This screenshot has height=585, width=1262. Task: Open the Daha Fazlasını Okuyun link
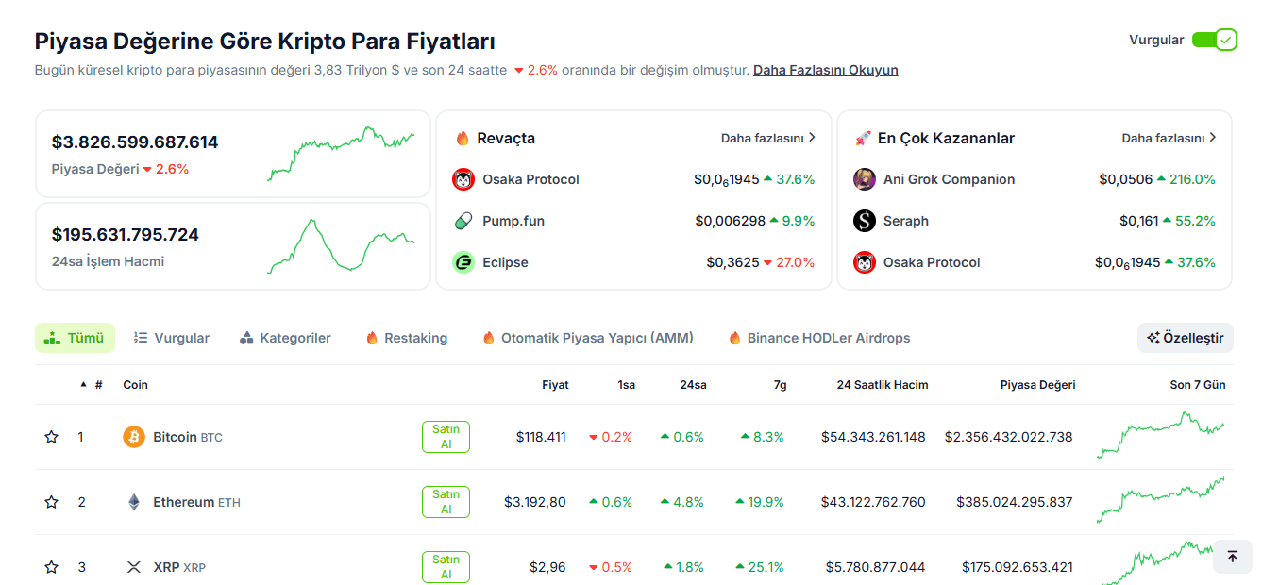tap(825, 70)
